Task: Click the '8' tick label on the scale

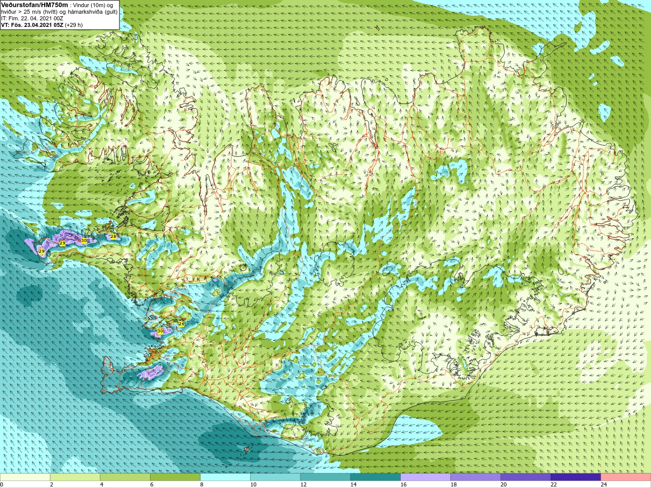Action: click(x=202, y=485)
